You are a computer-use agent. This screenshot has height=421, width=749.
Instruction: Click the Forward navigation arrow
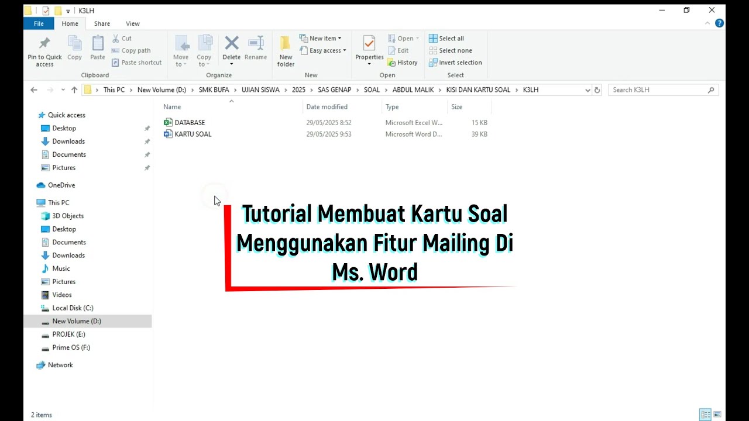50,89
